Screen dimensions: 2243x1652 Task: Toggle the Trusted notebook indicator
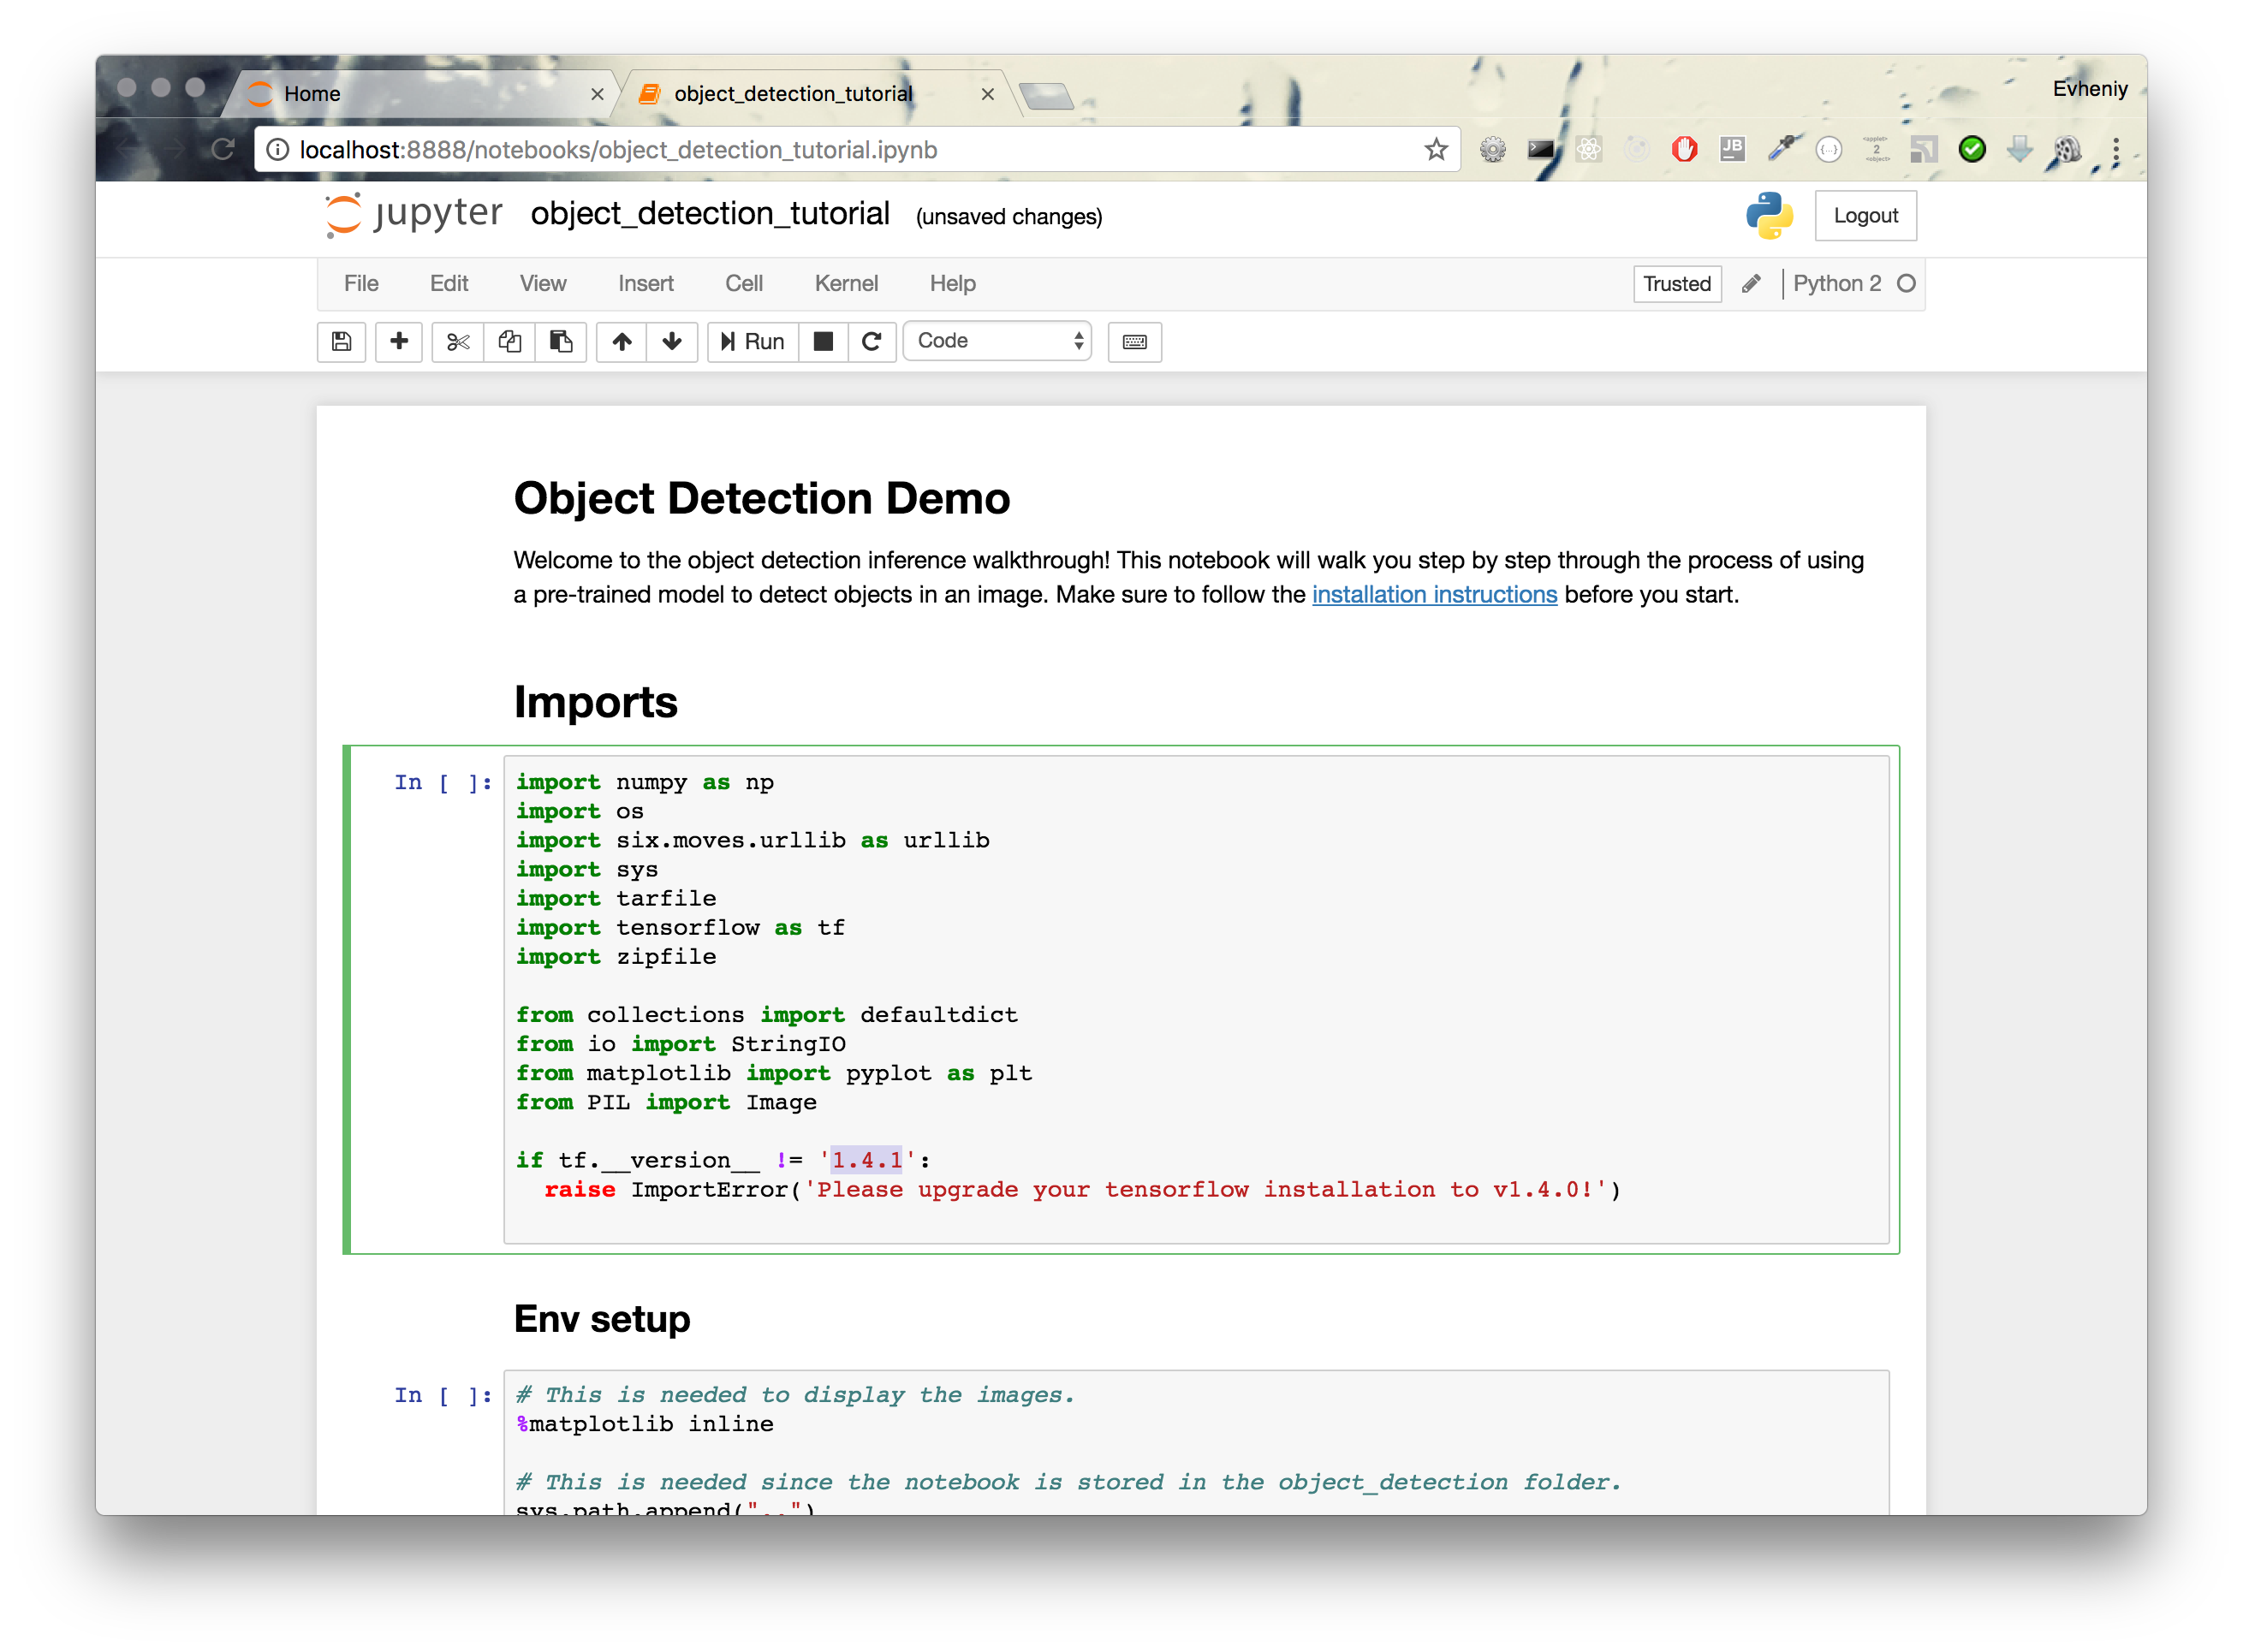click(x=1676, y=284)
